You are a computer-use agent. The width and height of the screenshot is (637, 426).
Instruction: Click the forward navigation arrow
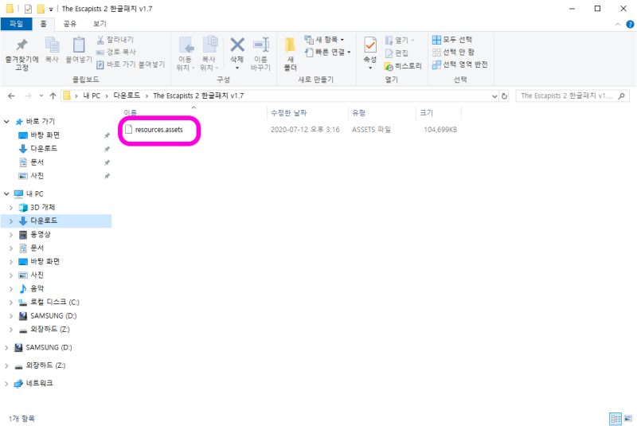(28, 96)
